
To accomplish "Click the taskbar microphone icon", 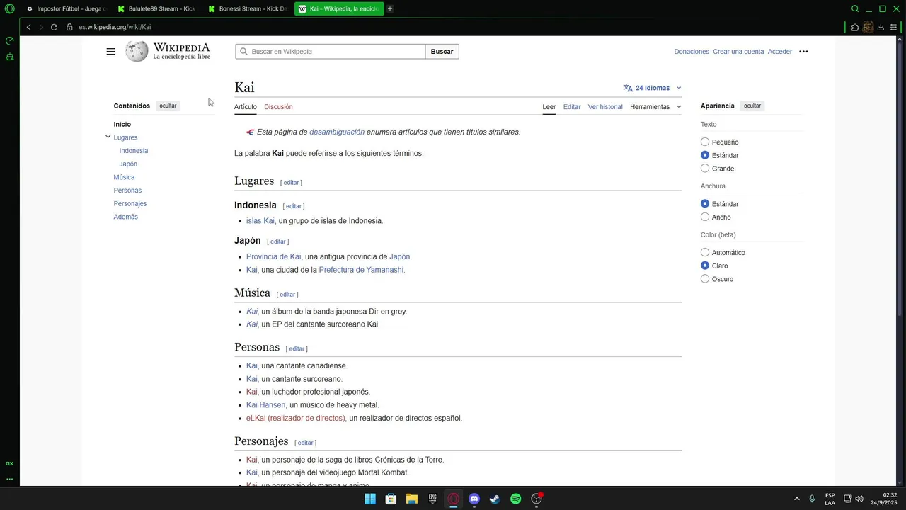I will click(x=812, y=499).
